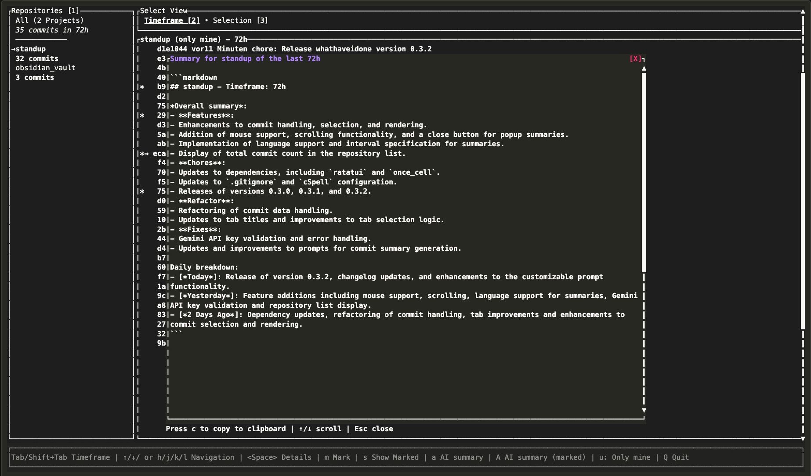
Task: Click 'Updates and improvements to prompts' line
Action: pyautogui.click(x=316, y=248)
